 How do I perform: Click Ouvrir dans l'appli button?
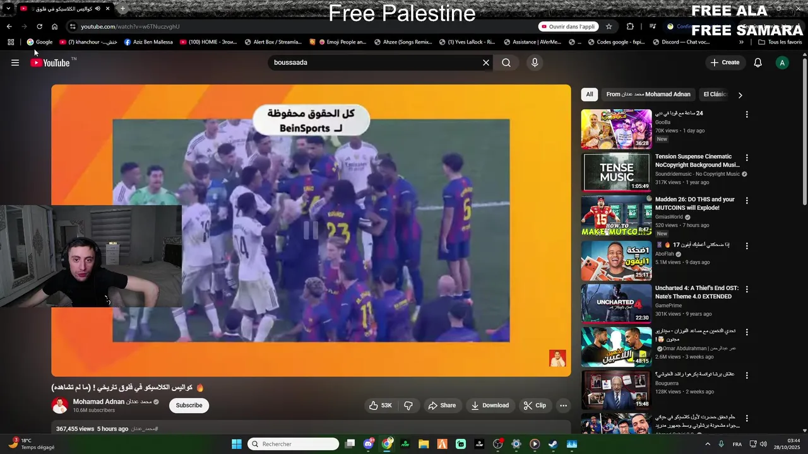[568, 26]
